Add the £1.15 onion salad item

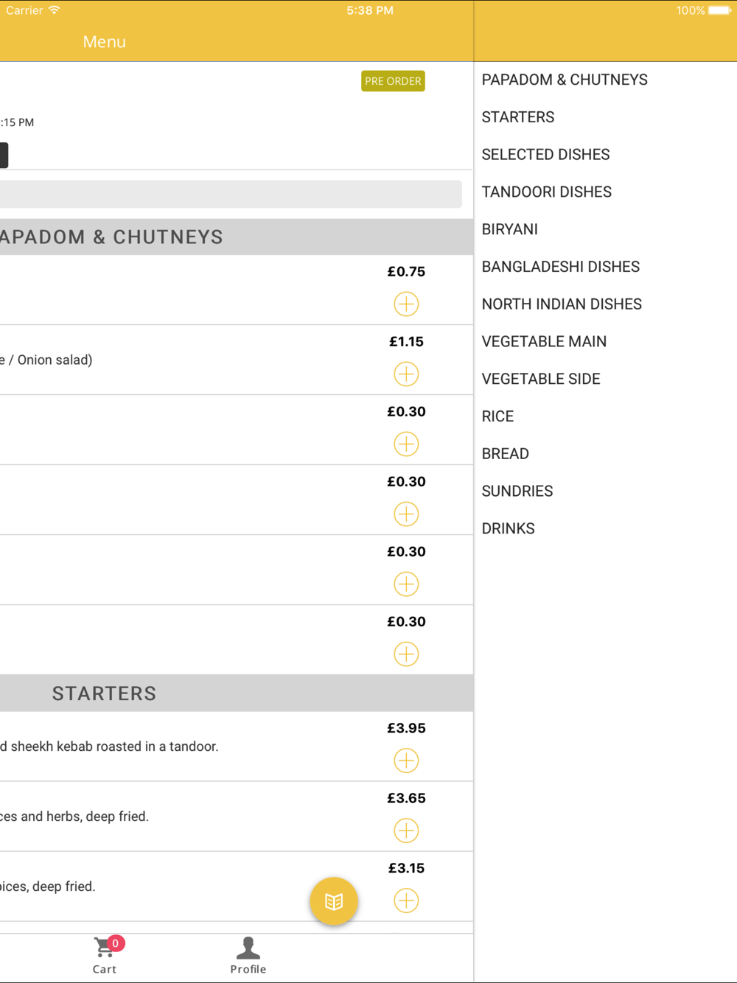click(406, 374)
